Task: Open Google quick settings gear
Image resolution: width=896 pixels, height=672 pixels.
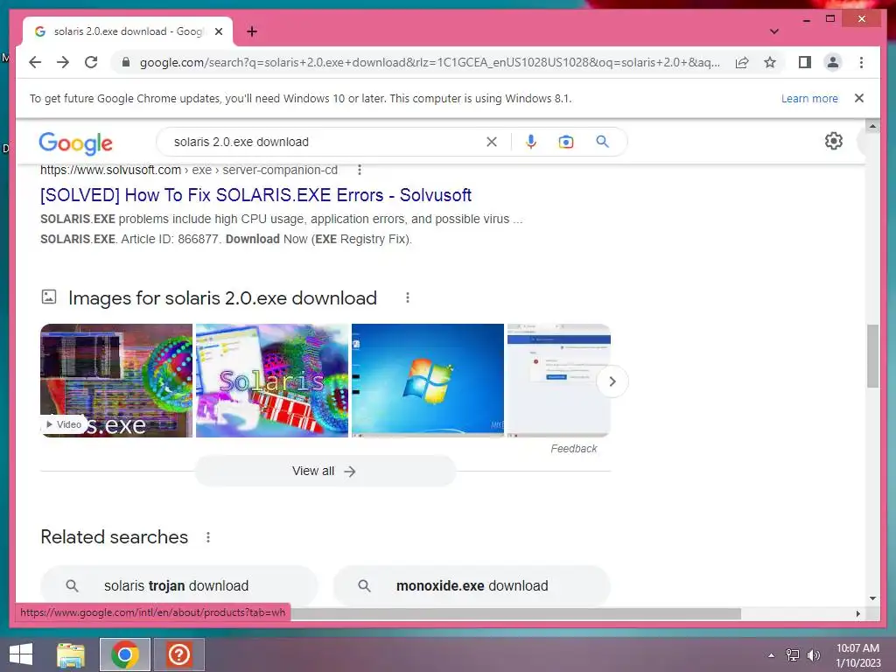Action: click(x=834, y=141)
